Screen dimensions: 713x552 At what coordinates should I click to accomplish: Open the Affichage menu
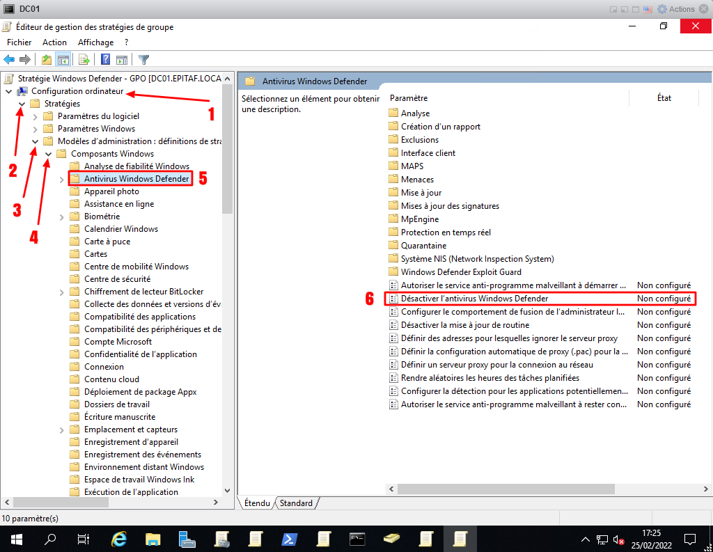(95, 42)
